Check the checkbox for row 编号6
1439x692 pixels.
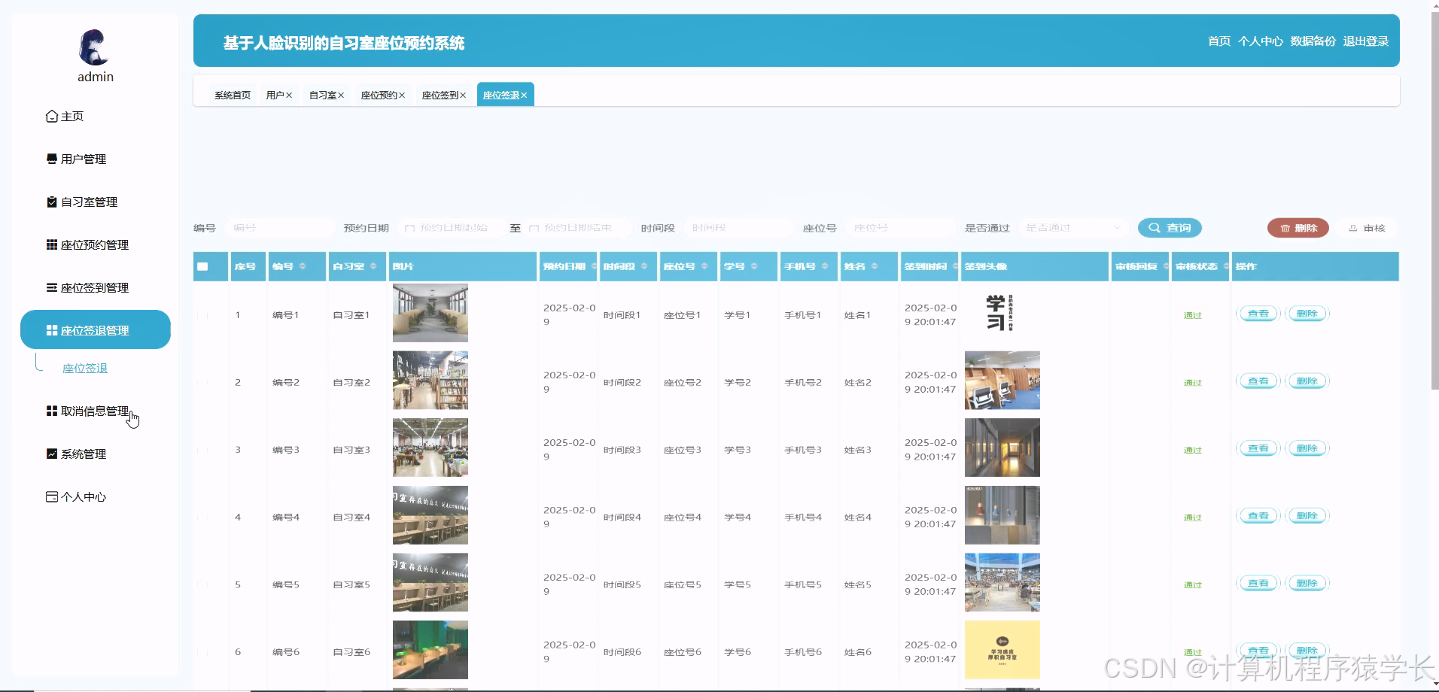(x=202, y=652)
